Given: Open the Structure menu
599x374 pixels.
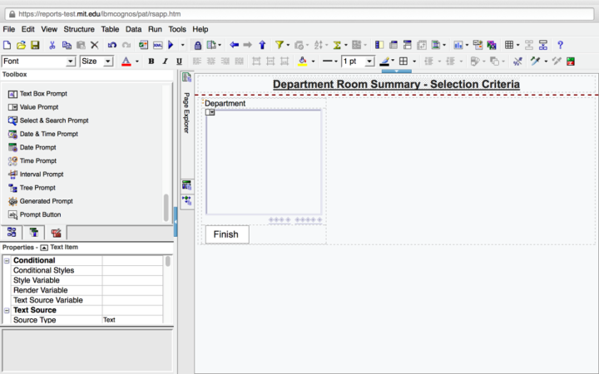Looking at the screenshot, I should [79, 29].
